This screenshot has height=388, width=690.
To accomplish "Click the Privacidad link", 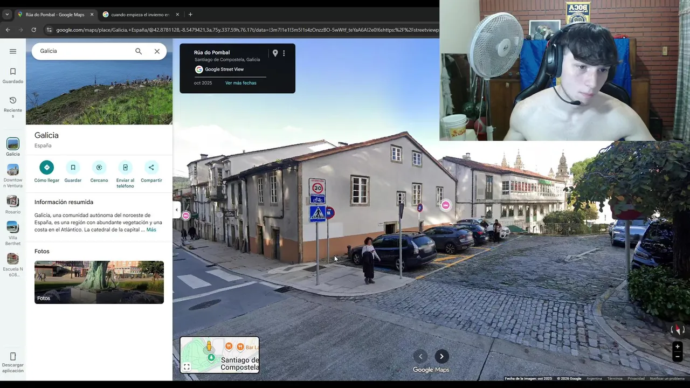I will click(x=636, y=378).
